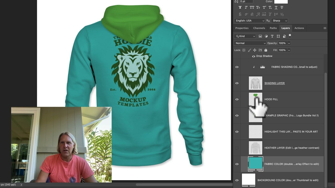Screen dimensions: 335x188
Task: Select the SHADING LAYER thumbnail
Action: coord(255,83)
